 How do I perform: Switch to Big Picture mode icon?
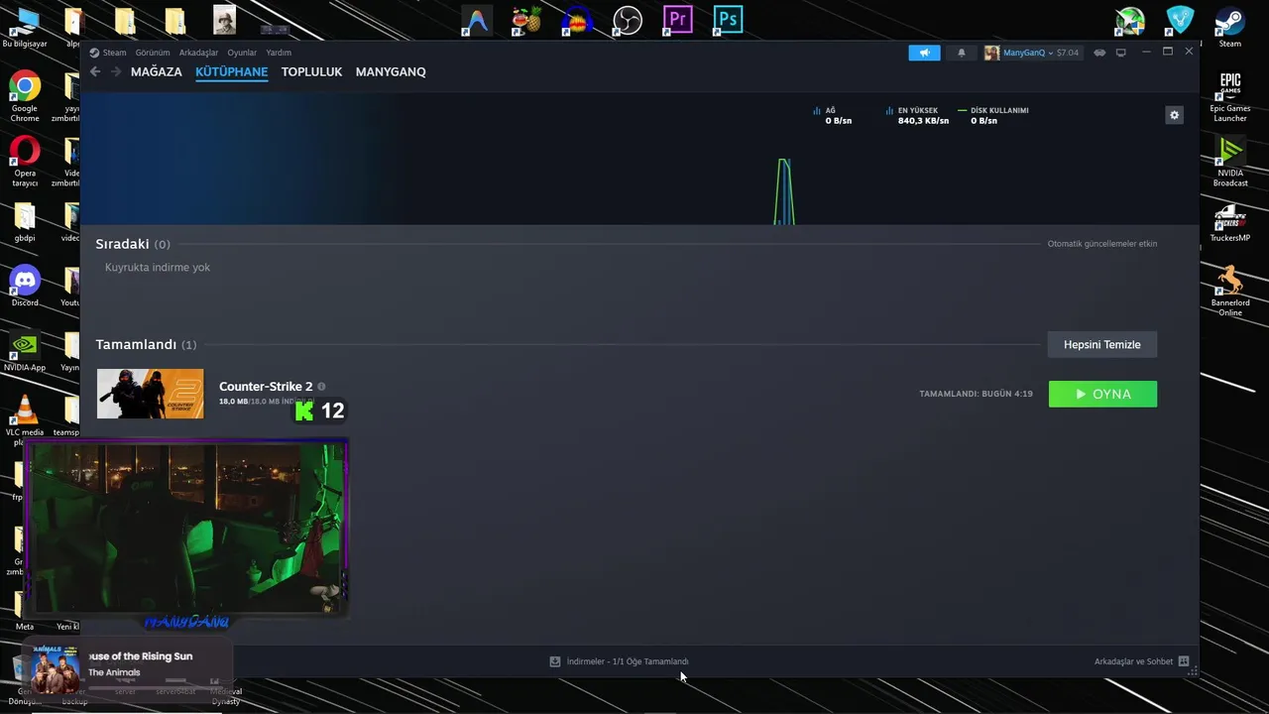point(1121,53)
